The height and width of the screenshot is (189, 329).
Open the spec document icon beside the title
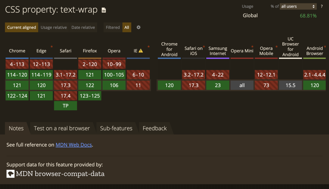[x=104, y=10]
